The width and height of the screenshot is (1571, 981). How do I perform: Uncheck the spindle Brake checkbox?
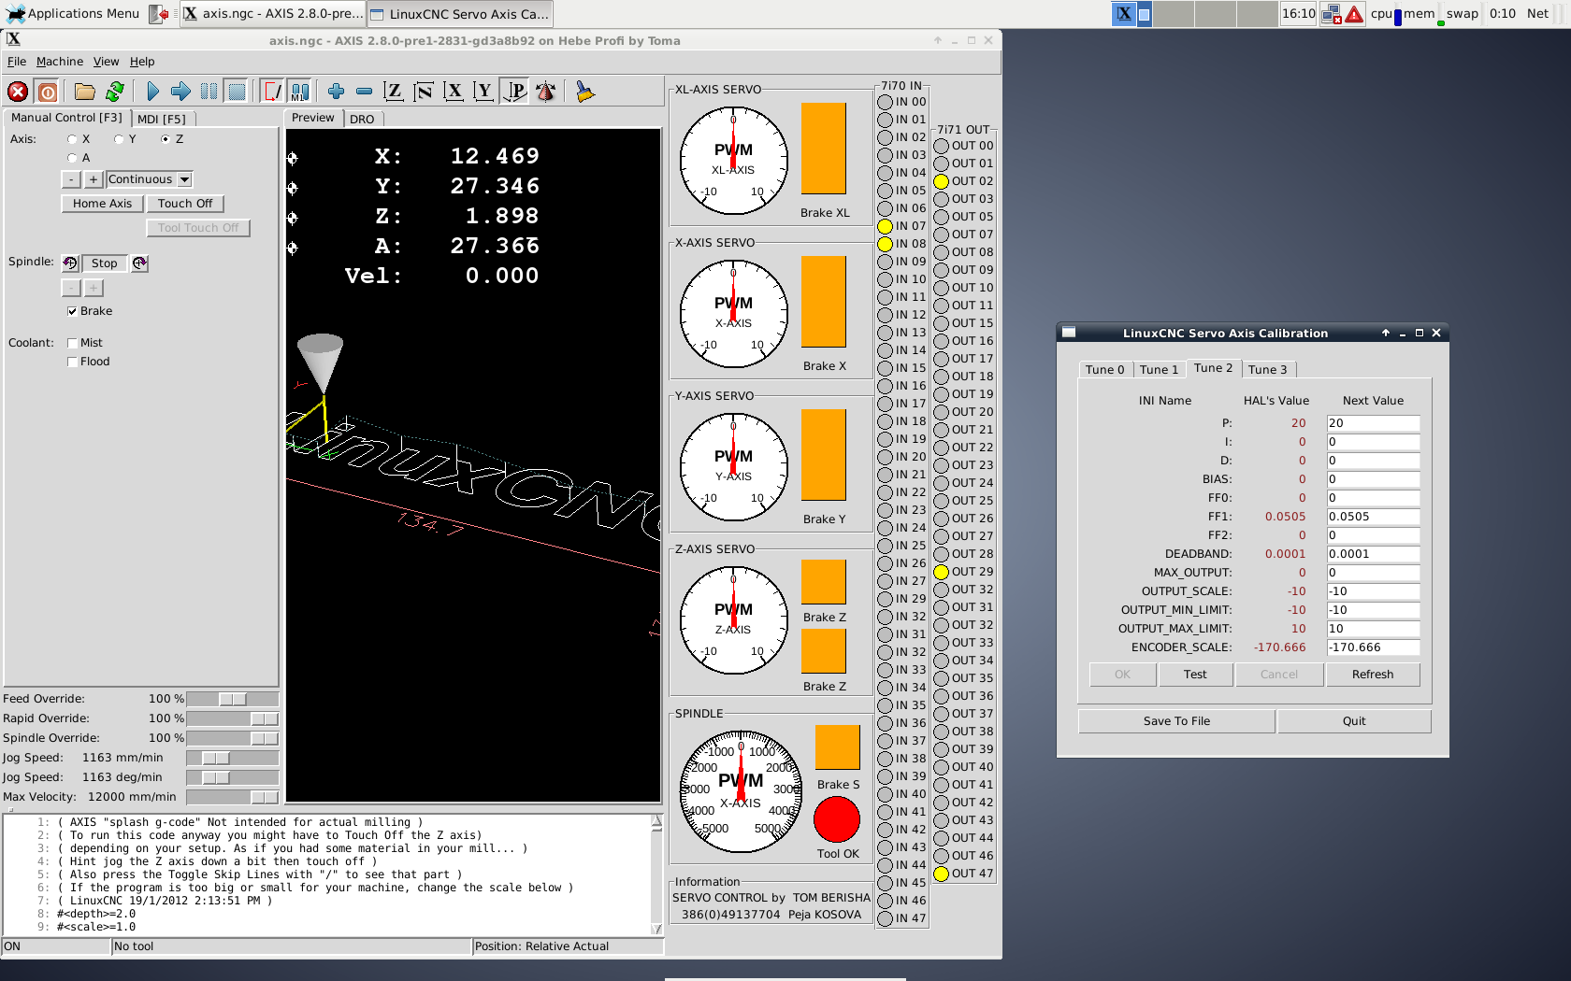(x=72, y=311)
